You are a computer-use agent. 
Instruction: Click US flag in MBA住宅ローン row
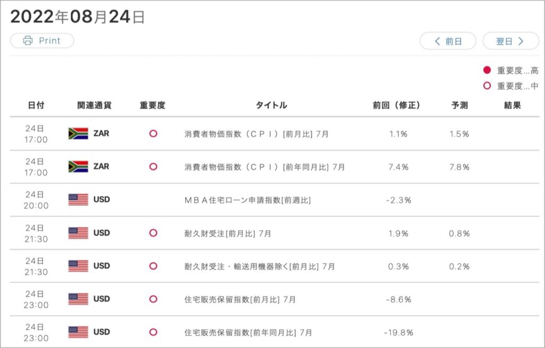coord(78,200)
